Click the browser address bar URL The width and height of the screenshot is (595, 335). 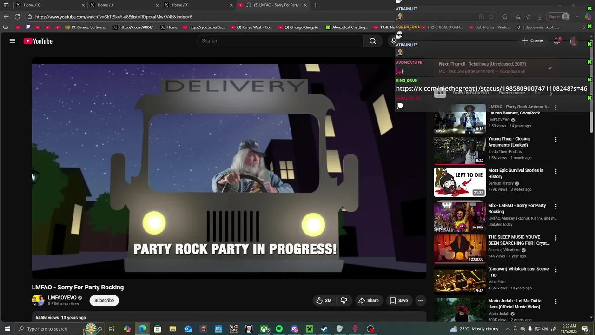click(114, 17)
